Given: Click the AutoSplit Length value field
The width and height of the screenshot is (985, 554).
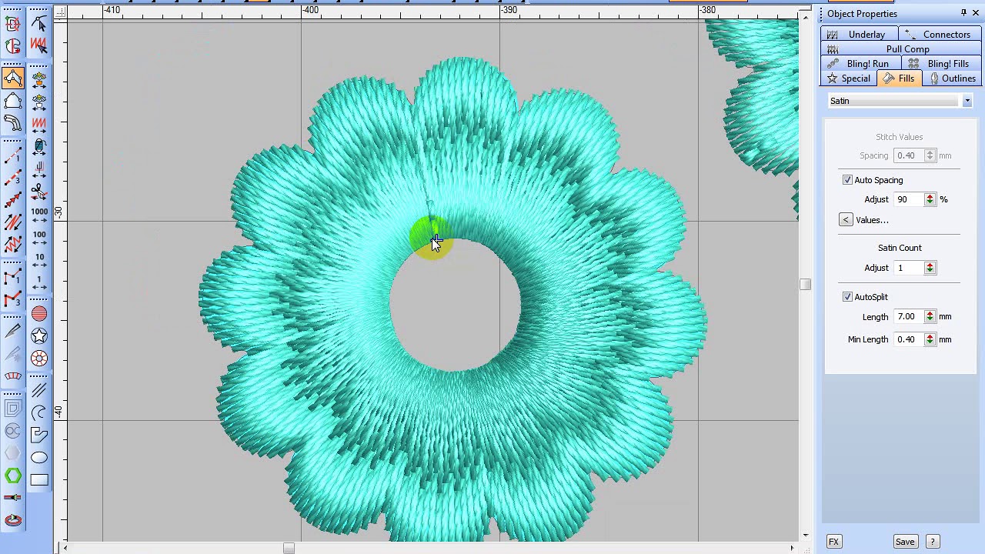Looking at the screenshot, I should (x=910, y=316).
